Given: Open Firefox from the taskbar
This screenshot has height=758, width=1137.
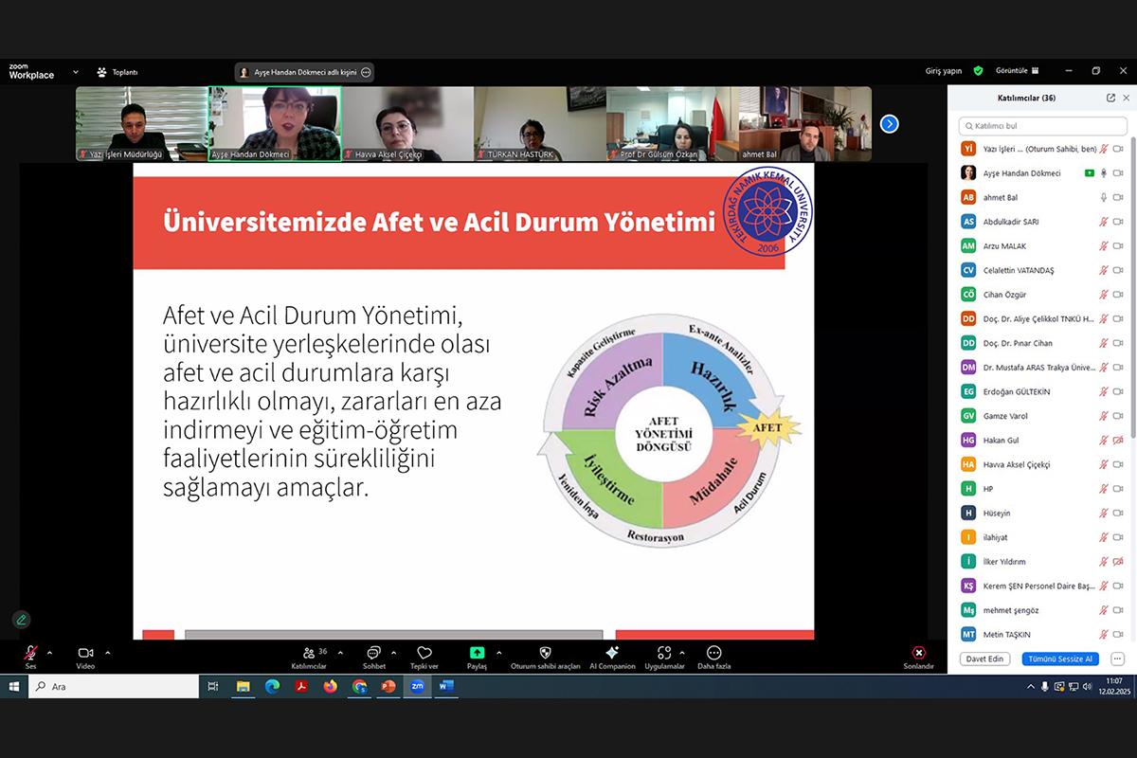Looking at the screenshot, I should (330, 686).
